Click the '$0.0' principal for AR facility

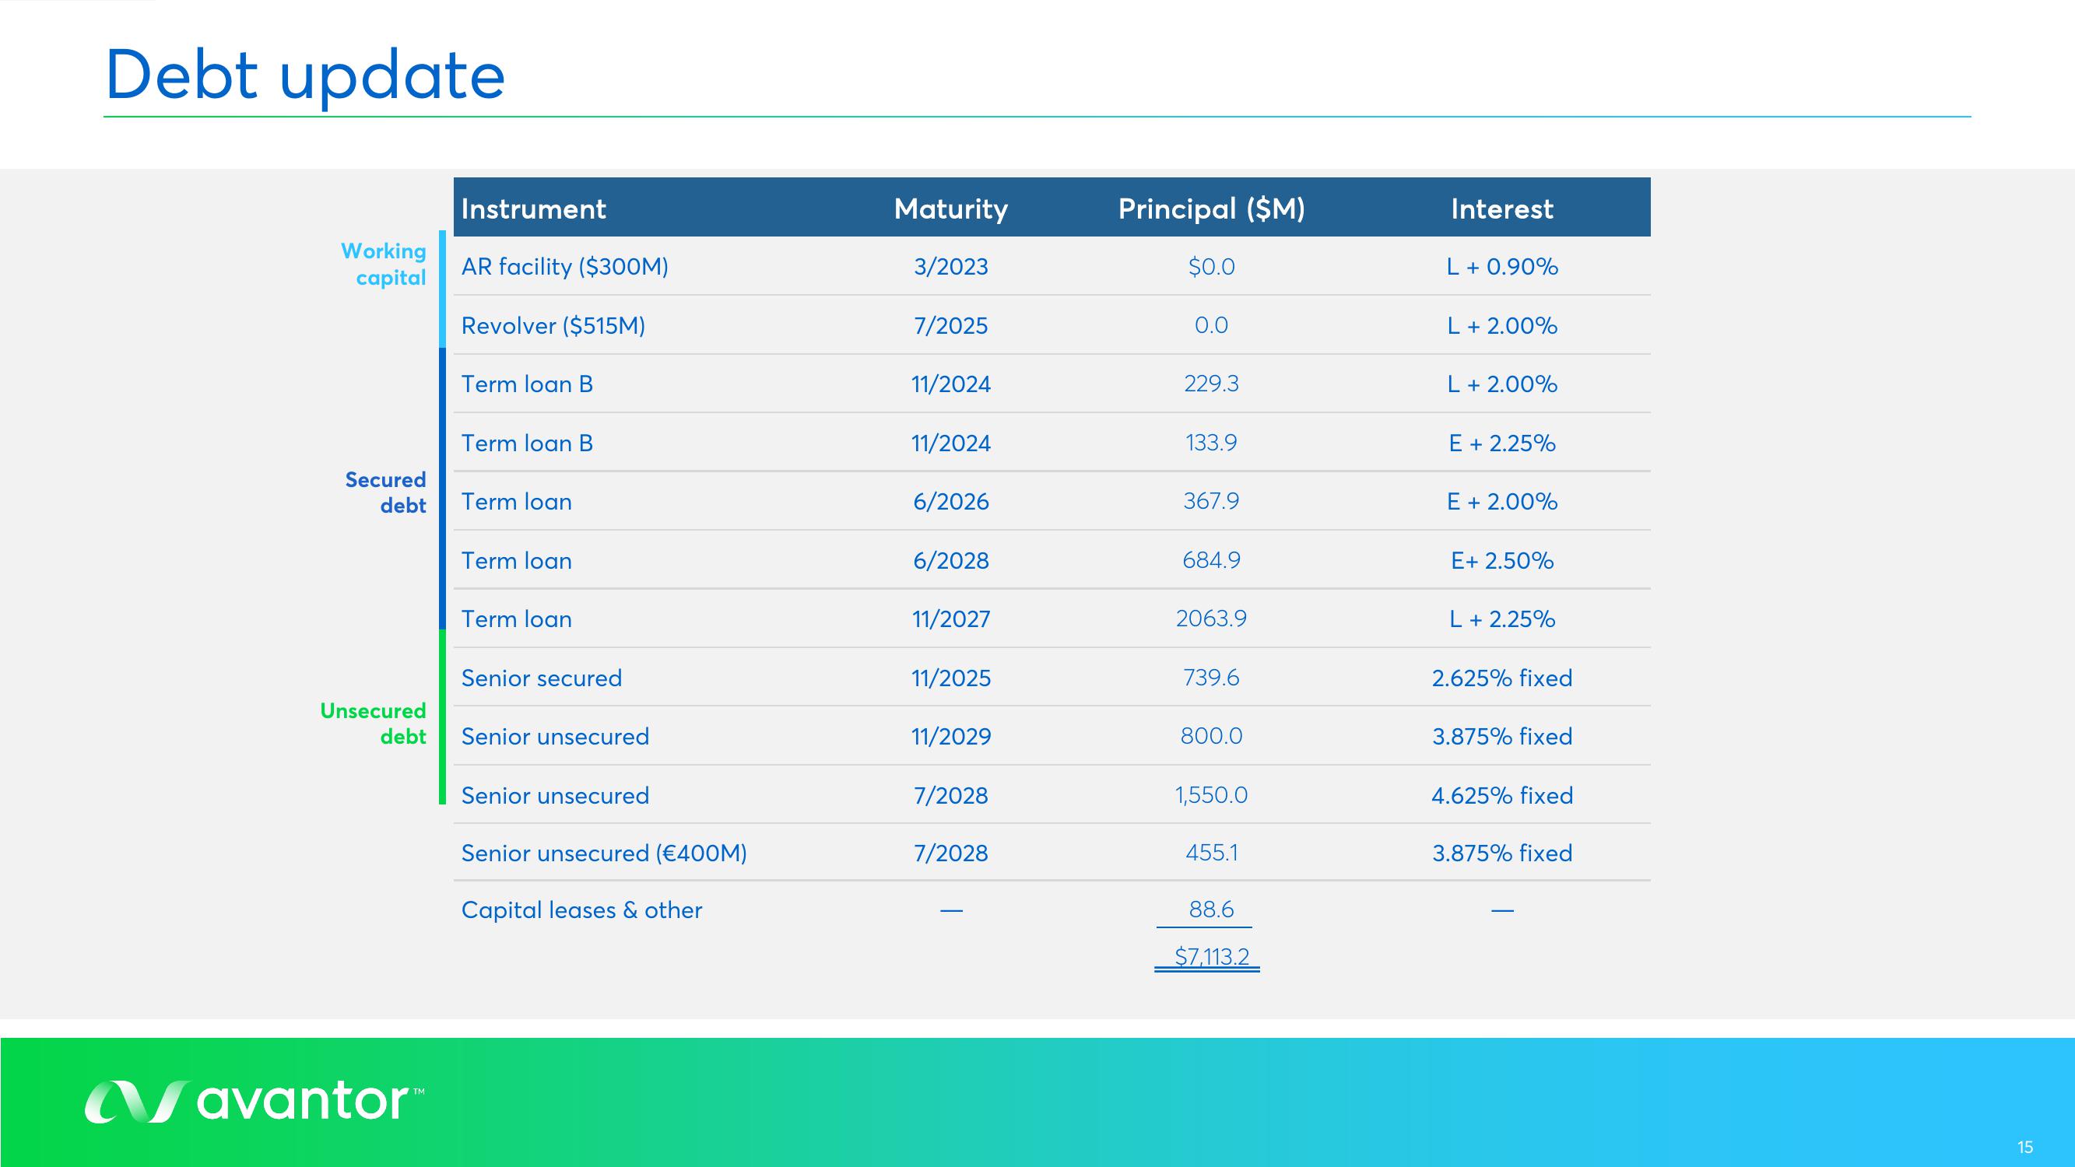[x=1212, y=267]
